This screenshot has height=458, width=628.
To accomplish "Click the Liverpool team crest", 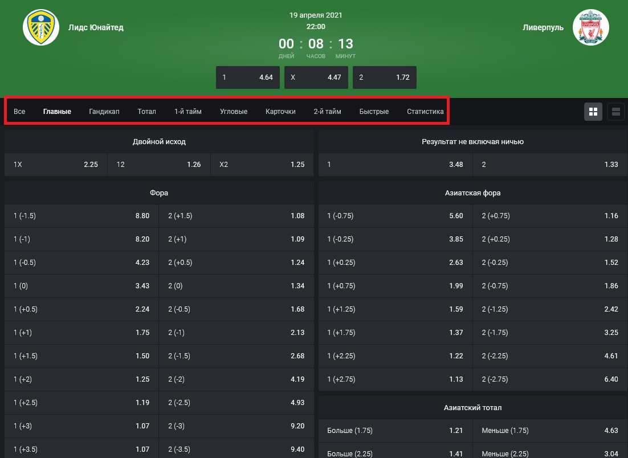I will (x=590, y=27).
